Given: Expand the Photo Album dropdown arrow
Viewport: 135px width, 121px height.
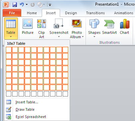Looking at the screenshot, I should (x=83, y=37).
